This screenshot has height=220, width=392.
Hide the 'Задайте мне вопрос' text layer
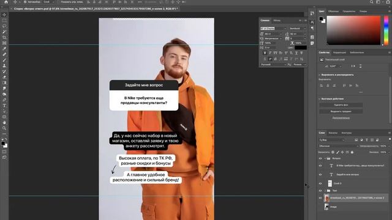tap(320, 175)
